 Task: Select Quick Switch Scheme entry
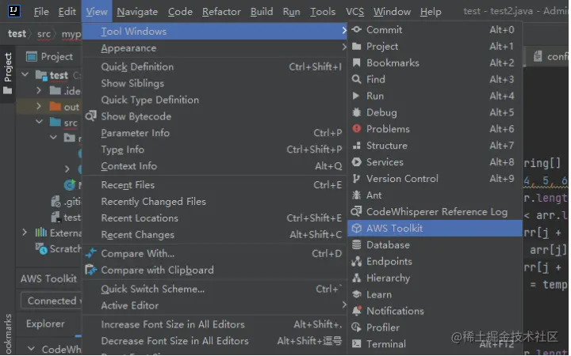214,289
